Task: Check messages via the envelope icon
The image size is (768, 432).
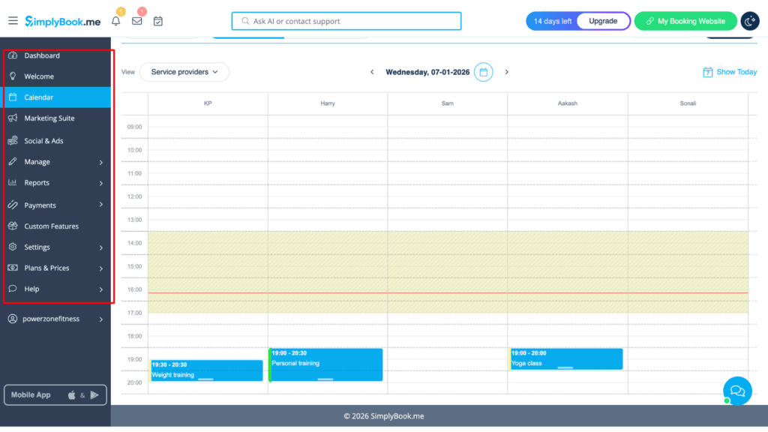Action: [136, 21]
